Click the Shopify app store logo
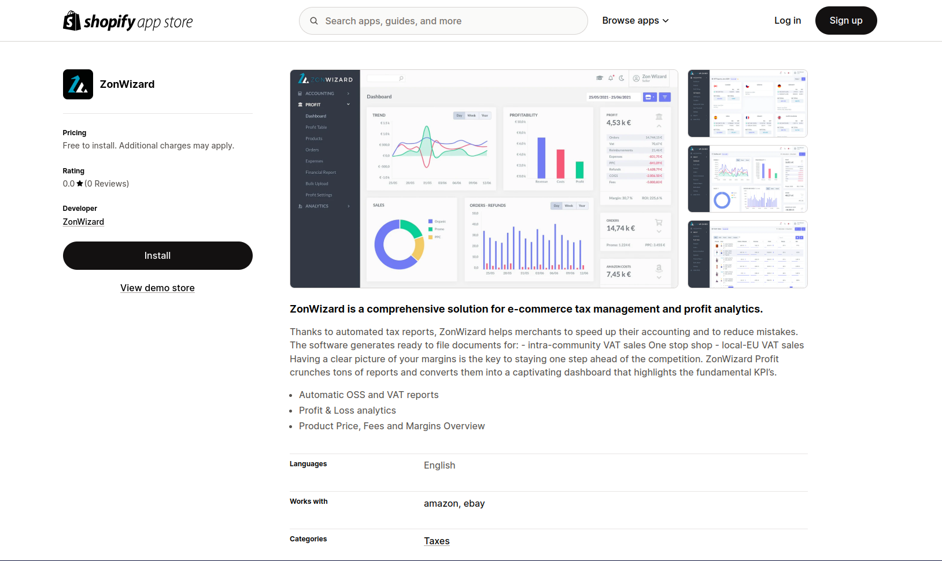This screenshot has height=561, width=942. [x=128, y=21]
